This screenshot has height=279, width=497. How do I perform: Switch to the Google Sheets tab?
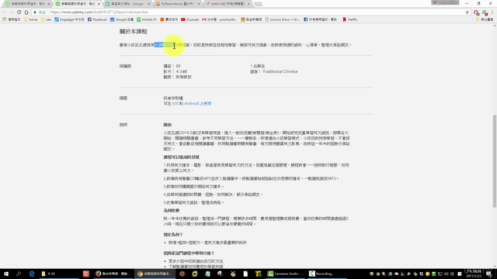pyautogui.click(x=127, y=4)
